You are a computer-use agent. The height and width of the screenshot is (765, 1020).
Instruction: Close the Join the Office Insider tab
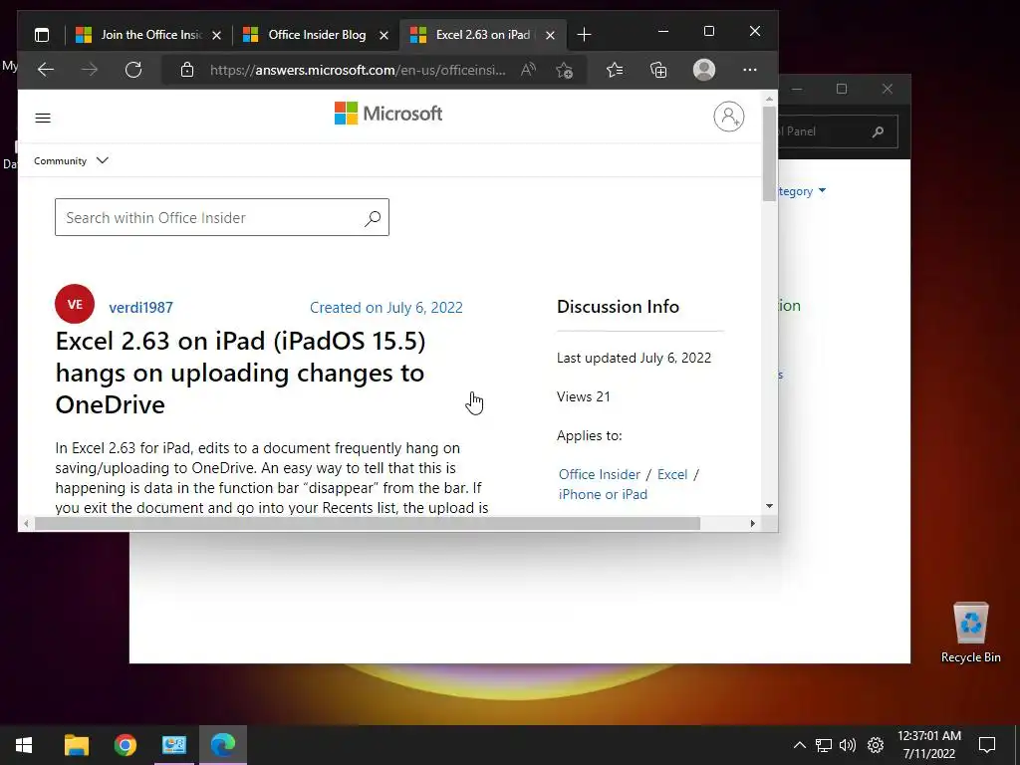click(x=216, y=35)
